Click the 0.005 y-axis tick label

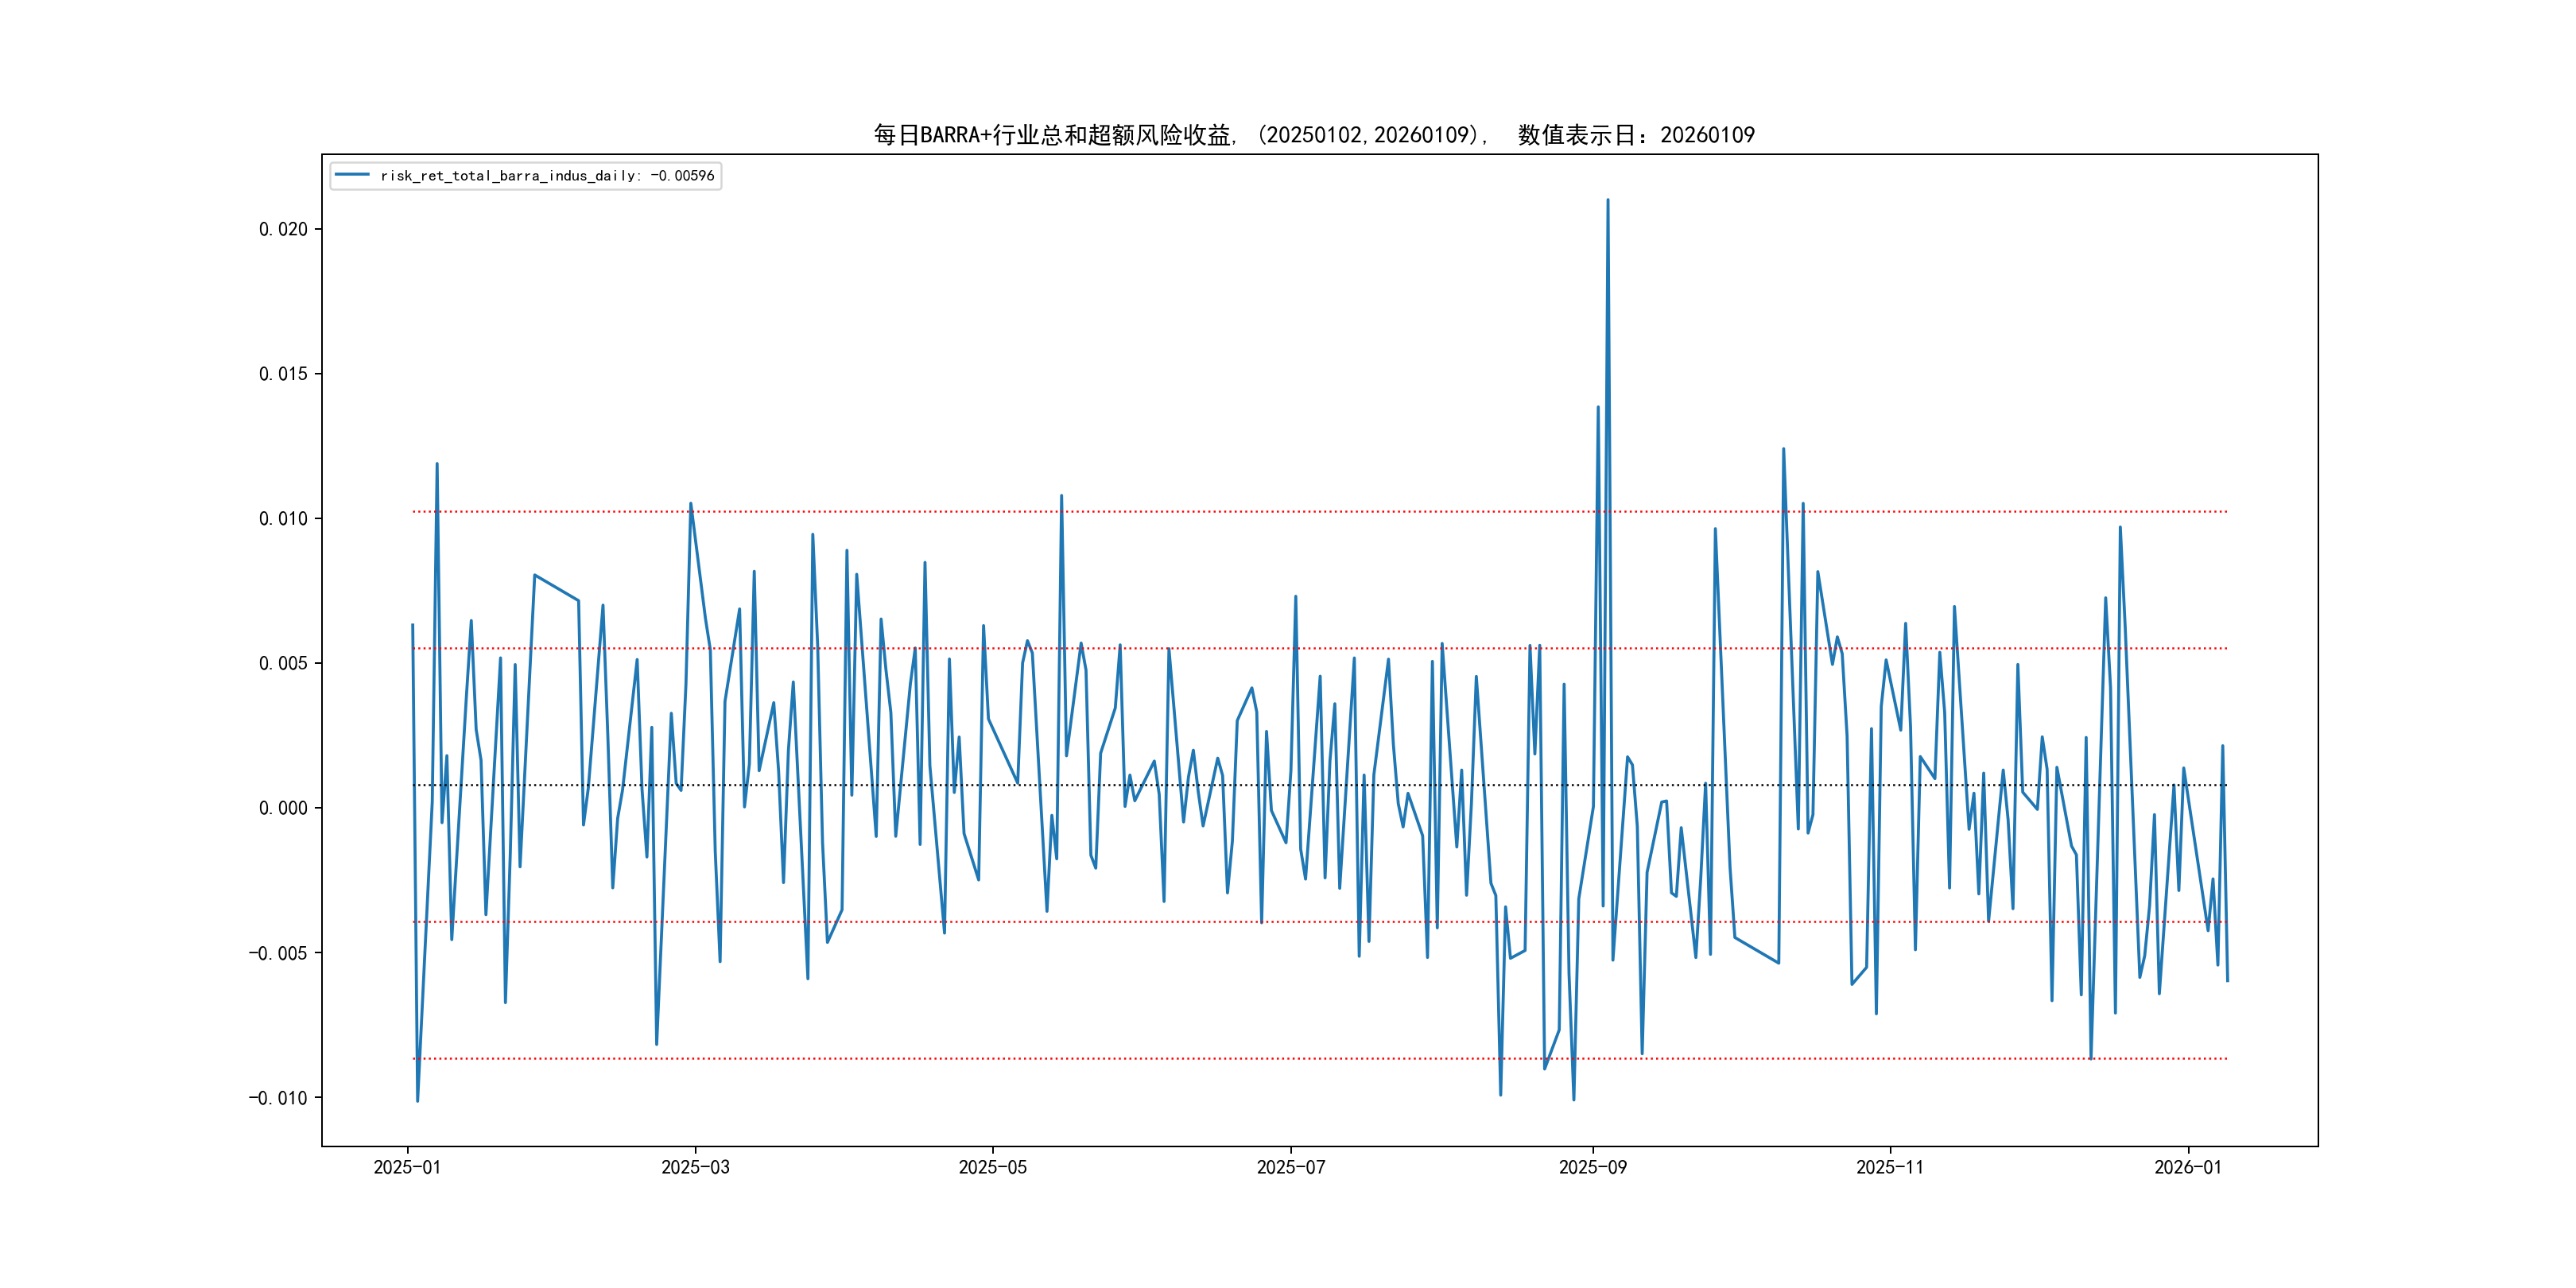283,663
